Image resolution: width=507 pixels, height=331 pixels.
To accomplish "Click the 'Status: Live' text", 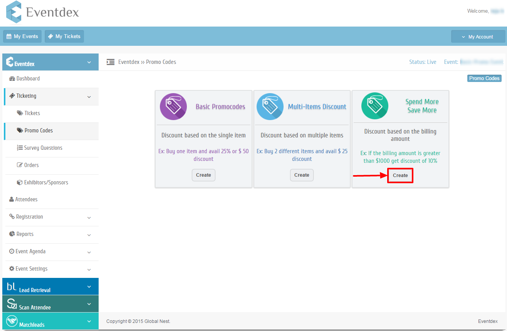I will (423, 62).
